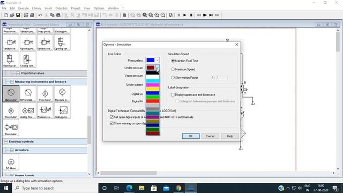This screenshot has height=193, width=343.
Task: Select Slow-motion Factor radio button
Action: tap(173, 77)
